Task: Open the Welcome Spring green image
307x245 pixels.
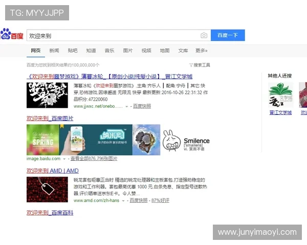Action: point(43,140)
